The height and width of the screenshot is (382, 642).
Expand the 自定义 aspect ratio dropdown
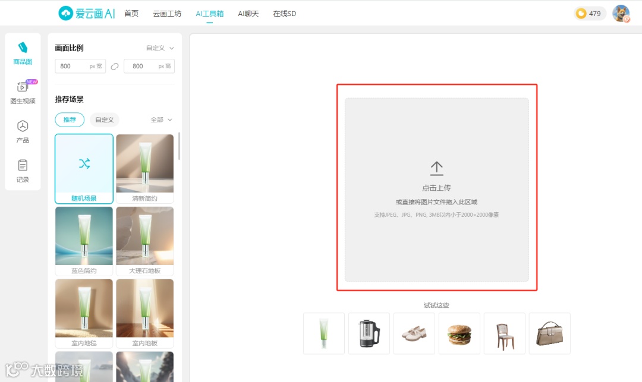pos(160,48)
